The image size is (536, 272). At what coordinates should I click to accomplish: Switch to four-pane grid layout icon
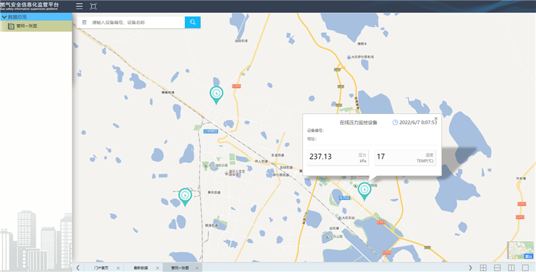pyautogui.click(x=482, y=267)
